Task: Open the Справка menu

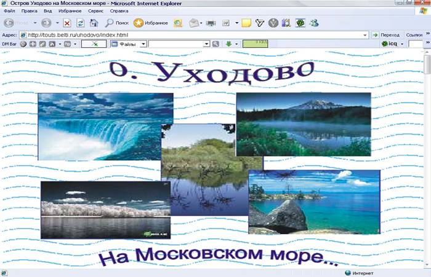Action: [x=119, y=11]
